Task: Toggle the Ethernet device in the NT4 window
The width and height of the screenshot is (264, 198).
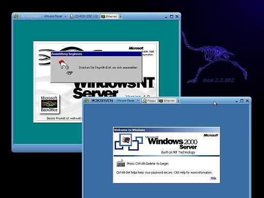Action: (109, 16)
